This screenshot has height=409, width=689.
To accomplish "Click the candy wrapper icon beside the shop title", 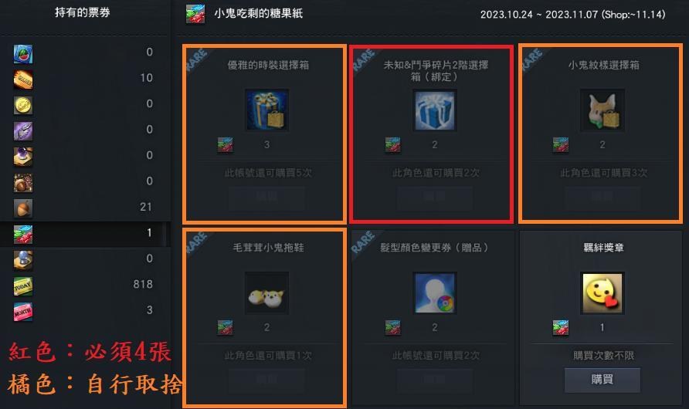I will [195, 14].
